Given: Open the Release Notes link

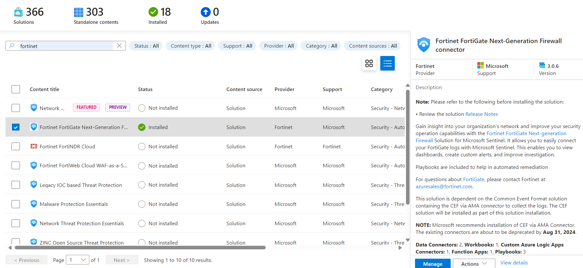Looking at the screenshot, I should [481, 114].
